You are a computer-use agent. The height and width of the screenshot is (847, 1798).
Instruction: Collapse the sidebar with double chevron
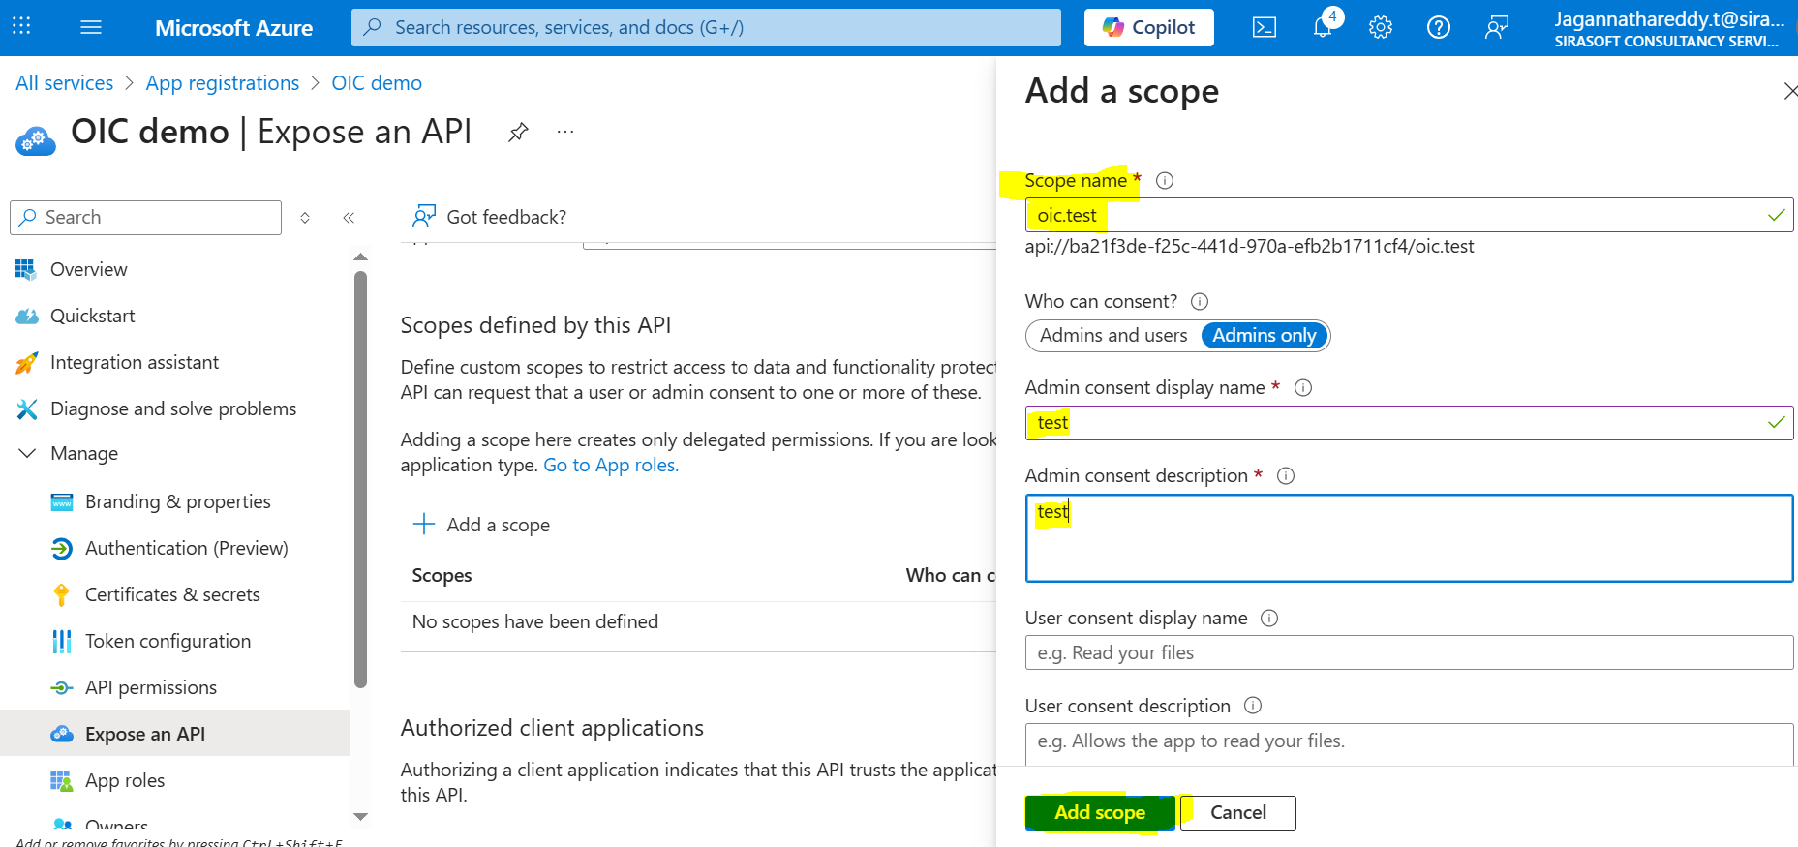349,218
